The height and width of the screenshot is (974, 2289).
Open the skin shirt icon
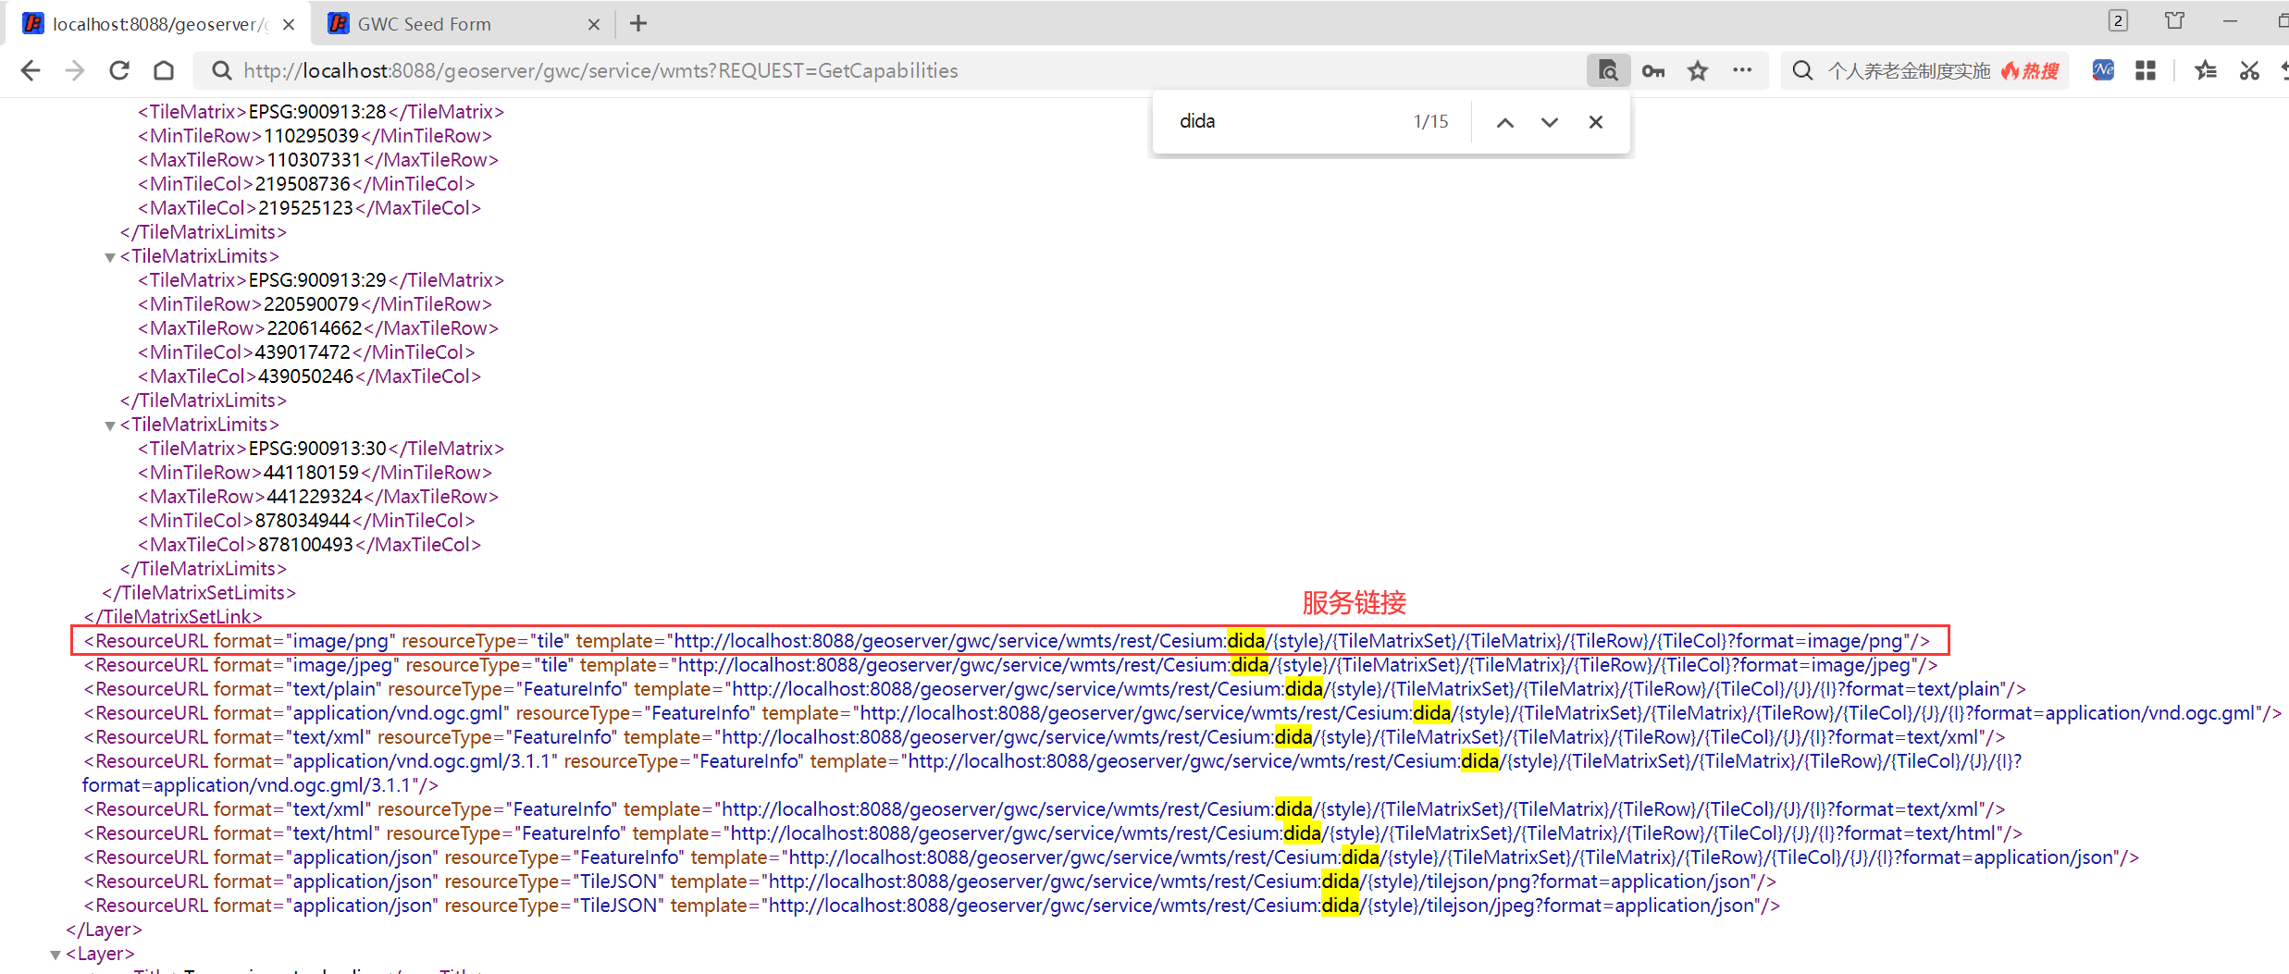pyautogui.click(x=2174, y=20)
